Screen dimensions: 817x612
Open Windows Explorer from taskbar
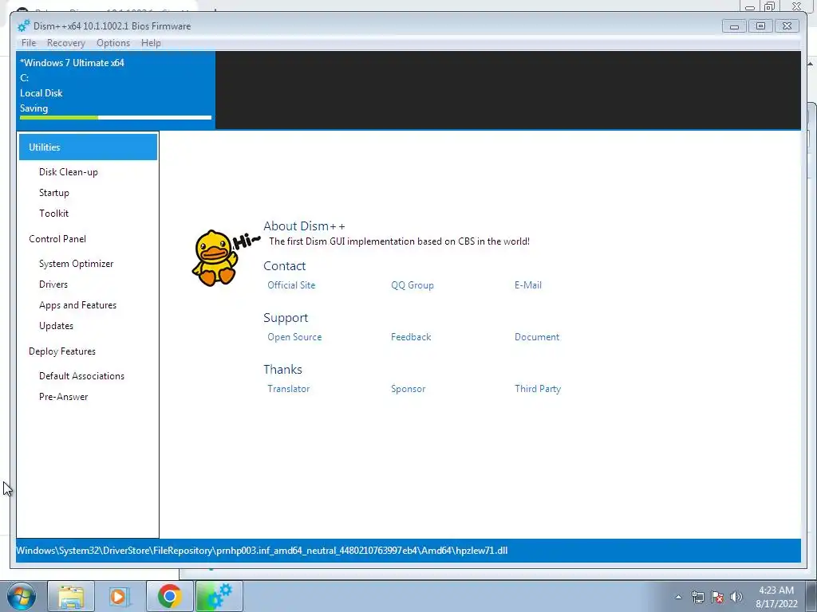point(71,596)
